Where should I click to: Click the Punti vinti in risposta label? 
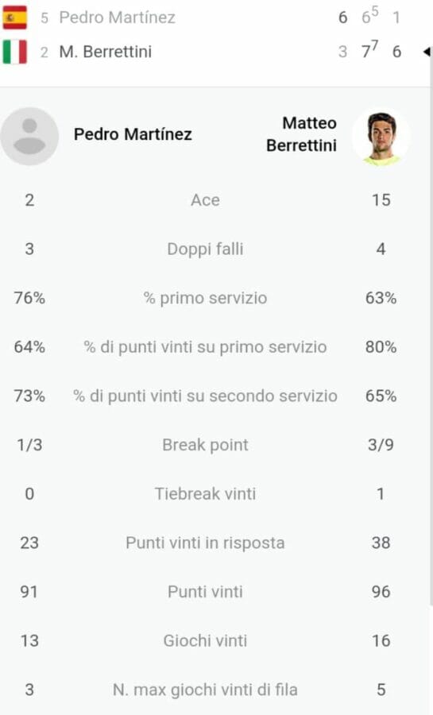tap(205, 543)
